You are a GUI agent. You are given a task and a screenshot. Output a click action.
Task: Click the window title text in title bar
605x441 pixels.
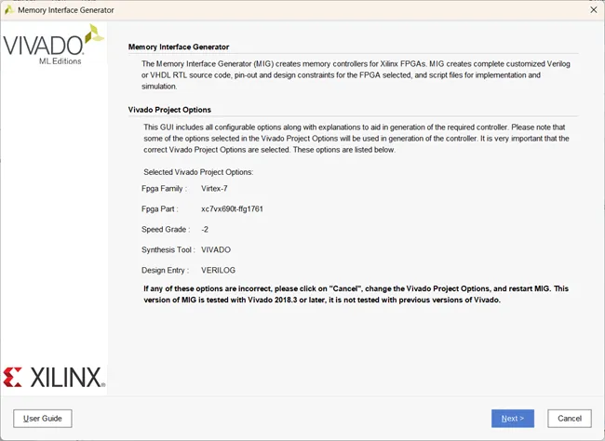click(x=65, y=10)
